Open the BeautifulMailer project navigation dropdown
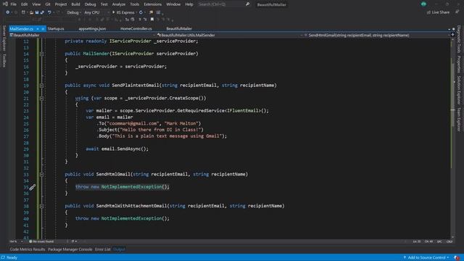 point(82,35)
